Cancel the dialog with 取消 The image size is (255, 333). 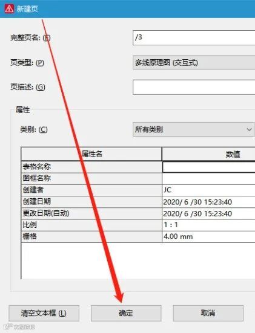coord(208,313)
